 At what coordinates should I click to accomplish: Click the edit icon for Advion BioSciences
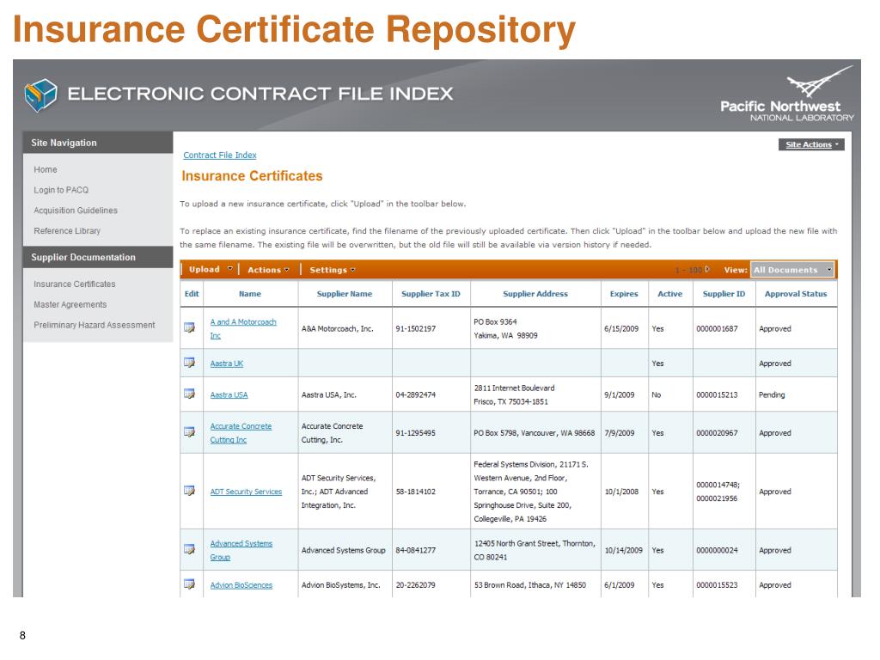pyautogui.click(x=190, y=584)
